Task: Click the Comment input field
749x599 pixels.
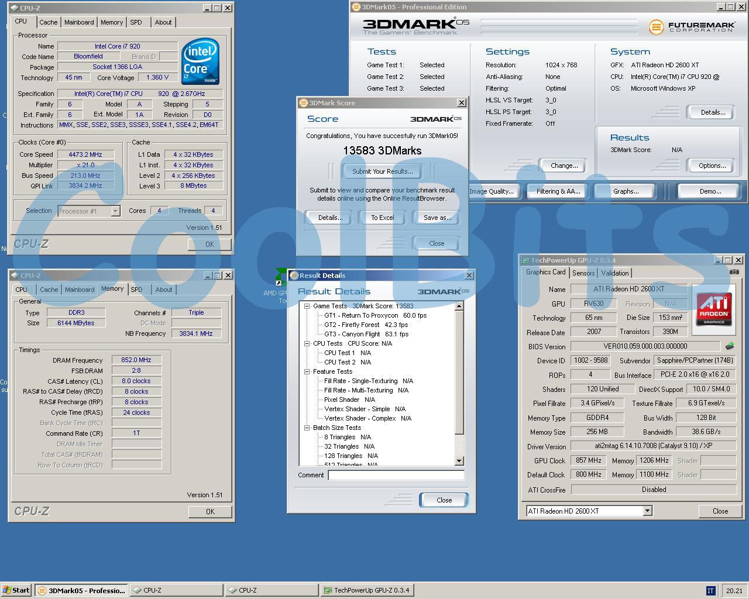Action: tap(396, 475)
